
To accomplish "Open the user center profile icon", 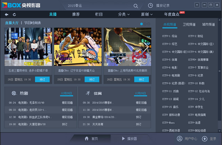I will click(180, 139).
